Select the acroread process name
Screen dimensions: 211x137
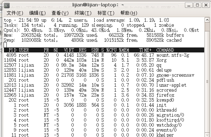[166, 90]
